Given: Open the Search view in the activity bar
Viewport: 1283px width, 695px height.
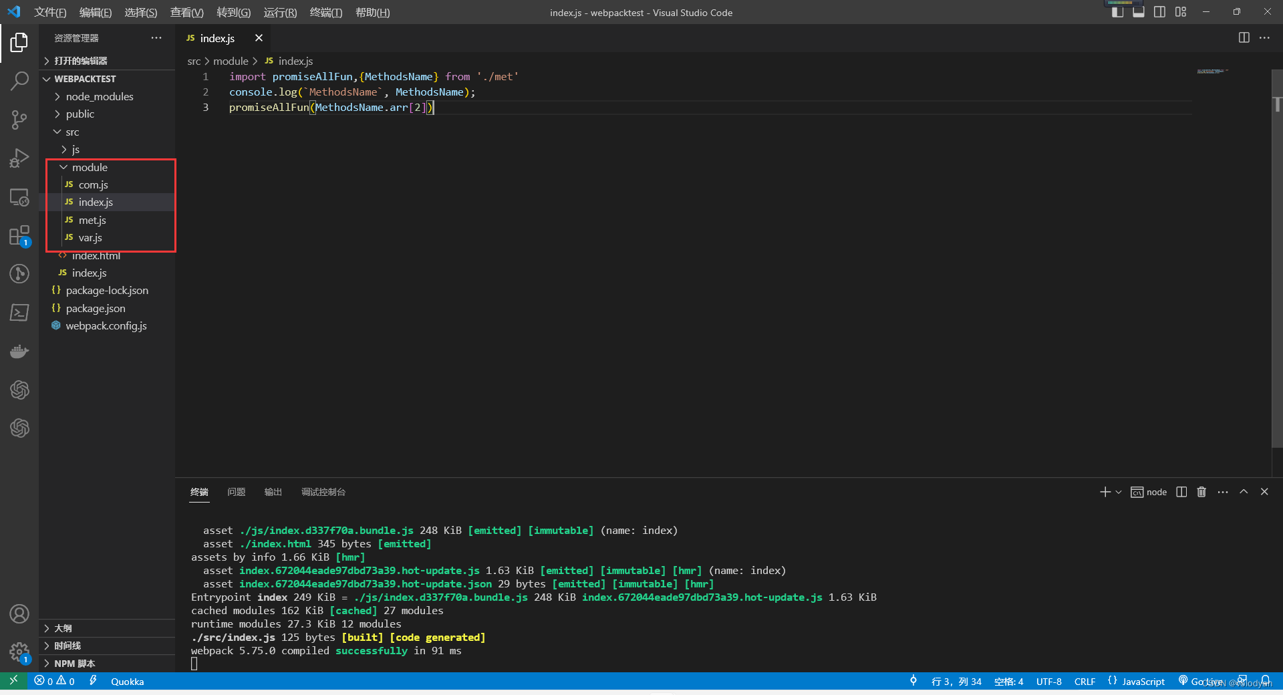Looking at the screenshot, I should coord(19,81).
